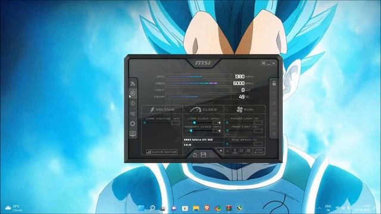
Task: Expand the up-arrow beside the GPU info
Action: pos(221,151)
